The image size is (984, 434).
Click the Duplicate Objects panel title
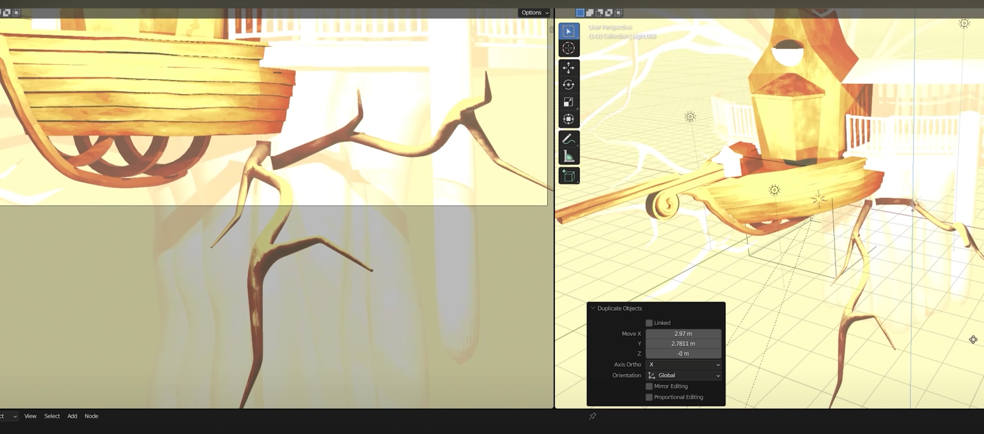(619, 308)
